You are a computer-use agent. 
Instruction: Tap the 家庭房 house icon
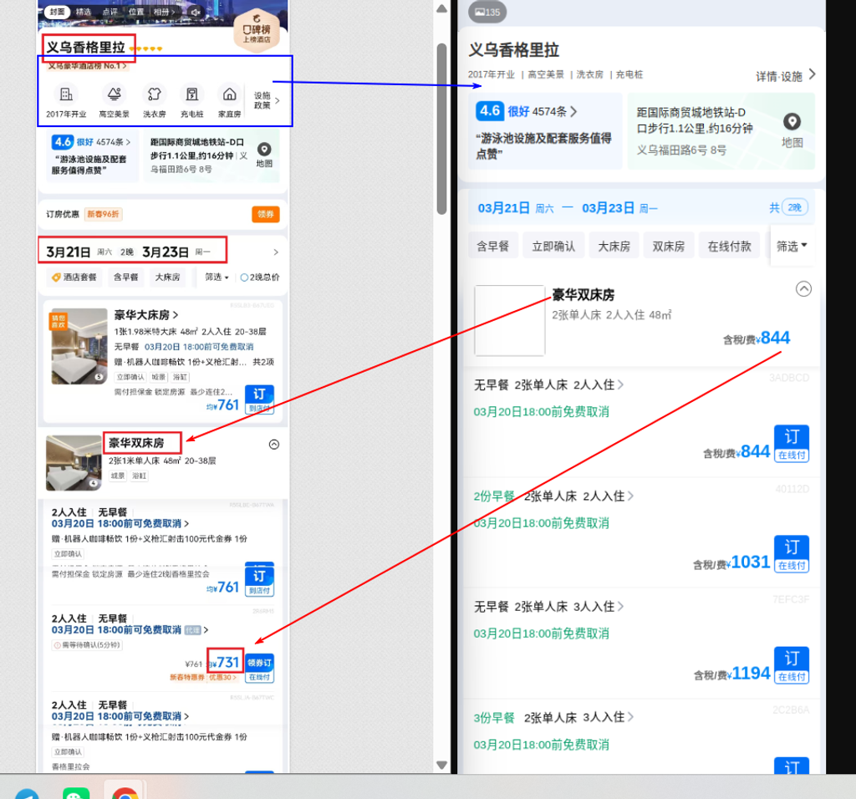(x=230, y=94)
